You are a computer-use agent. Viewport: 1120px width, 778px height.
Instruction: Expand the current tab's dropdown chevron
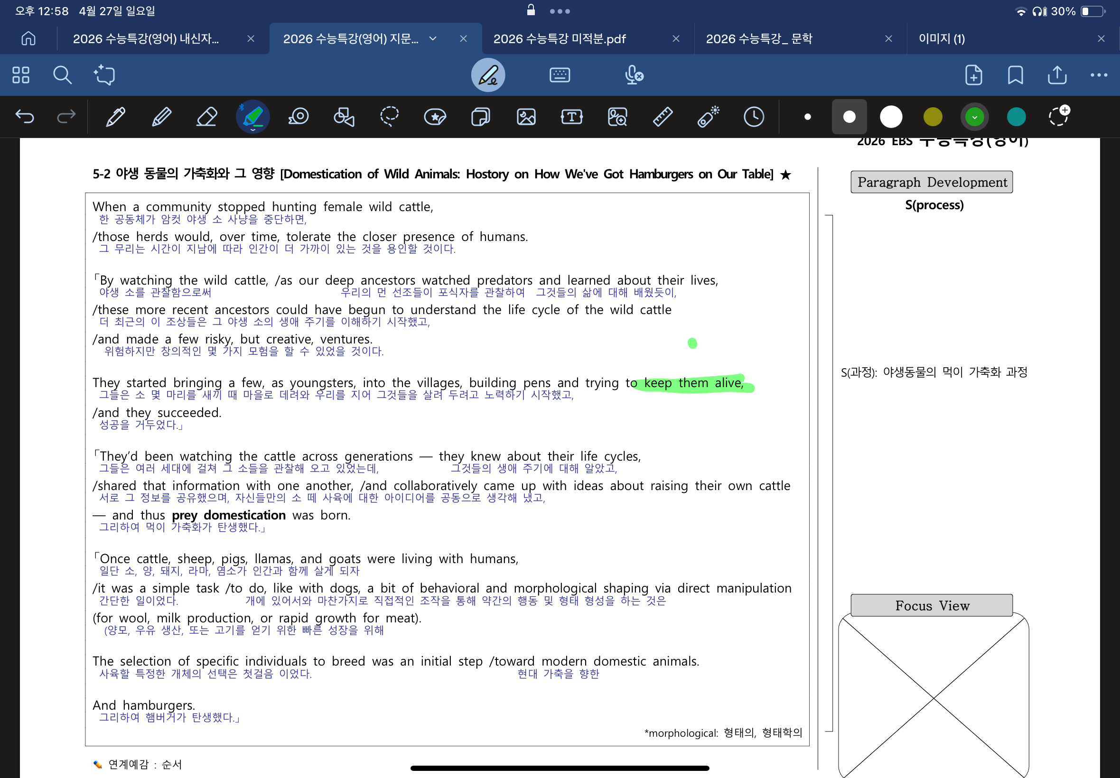pyautogui.click(x=433, y=38)
